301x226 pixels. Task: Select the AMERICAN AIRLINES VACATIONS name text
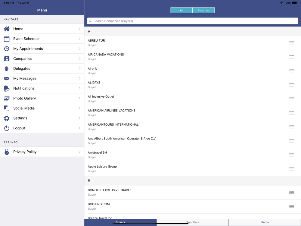click(112, 111)
